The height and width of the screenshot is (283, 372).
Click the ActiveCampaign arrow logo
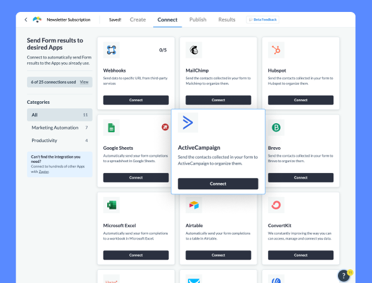coord(188,123)
